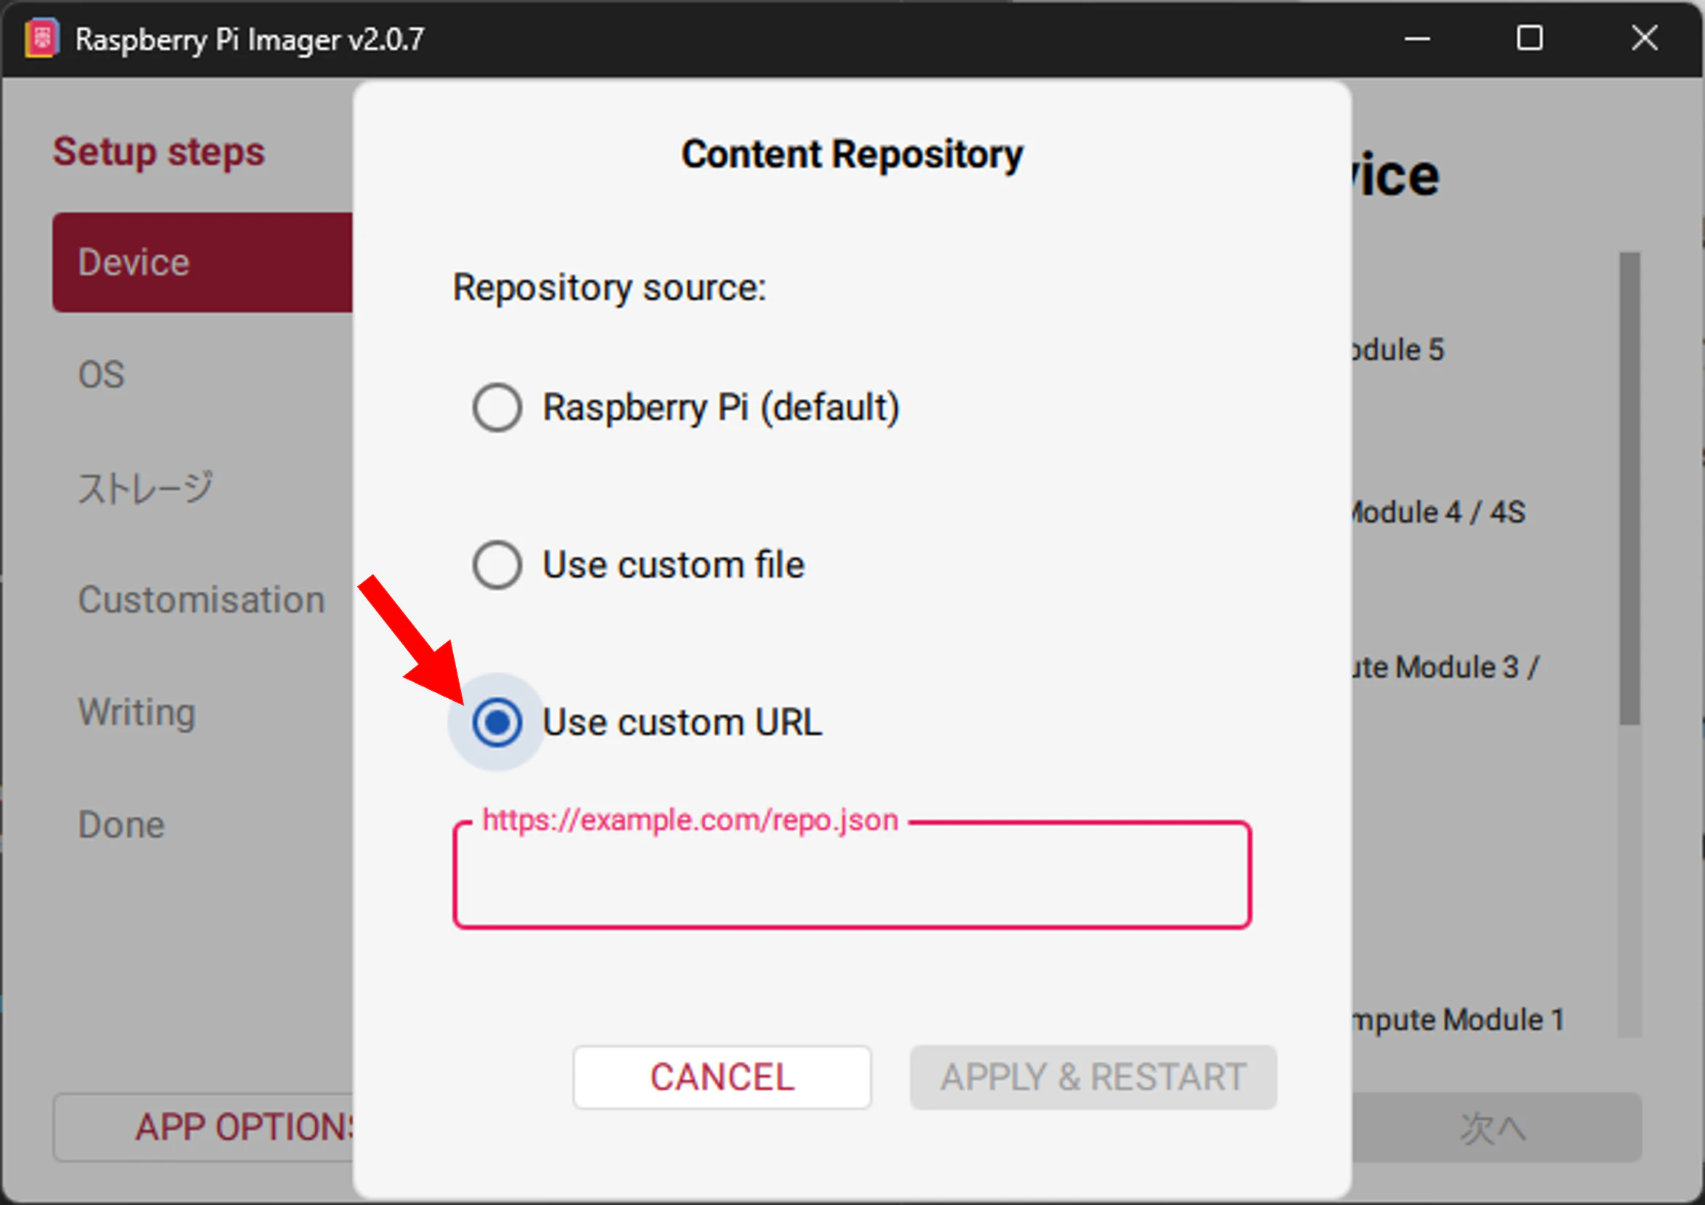Viewport: 1705px width, 1205px height.
Task: Click the Raspberry Pi Imager app icon
Action: point(41,38)
